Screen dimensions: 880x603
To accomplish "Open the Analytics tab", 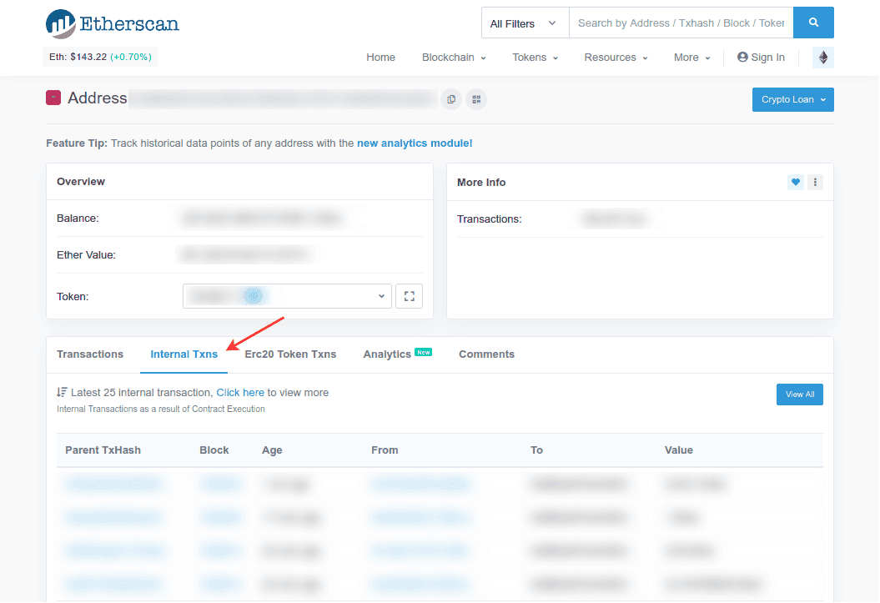I will coord(397,354).
